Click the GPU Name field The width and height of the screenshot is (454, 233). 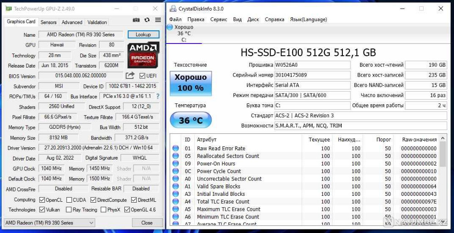[x=81, y=34]
